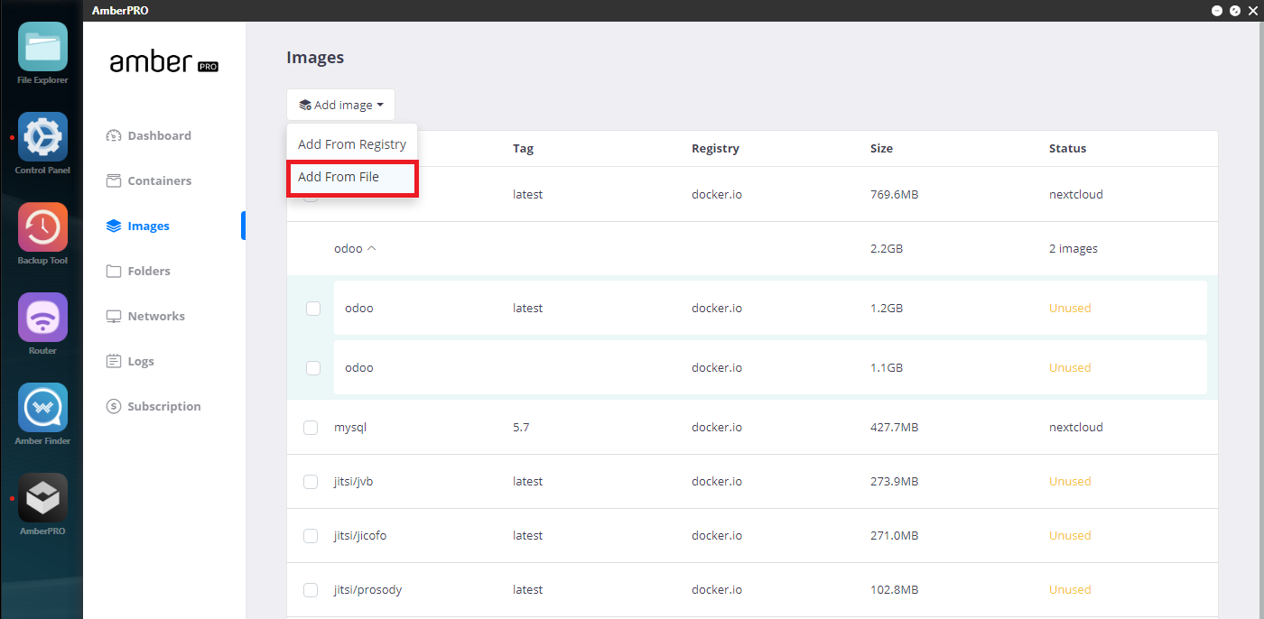1264x619 pixels.
Task: Choose Add From Registry option
Action: tap(352, 144)
